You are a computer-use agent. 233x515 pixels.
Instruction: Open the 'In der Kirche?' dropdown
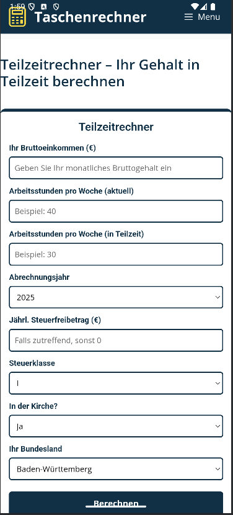pos(116,426)
